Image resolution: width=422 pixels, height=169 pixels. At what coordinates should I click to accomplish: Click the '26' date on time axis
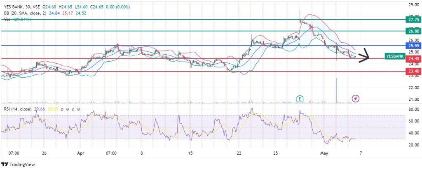(45, 153)
